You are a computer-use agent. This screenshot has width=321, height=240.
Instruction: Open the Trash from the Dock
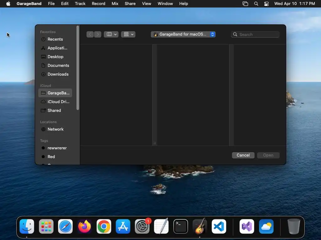pos(294,226)
